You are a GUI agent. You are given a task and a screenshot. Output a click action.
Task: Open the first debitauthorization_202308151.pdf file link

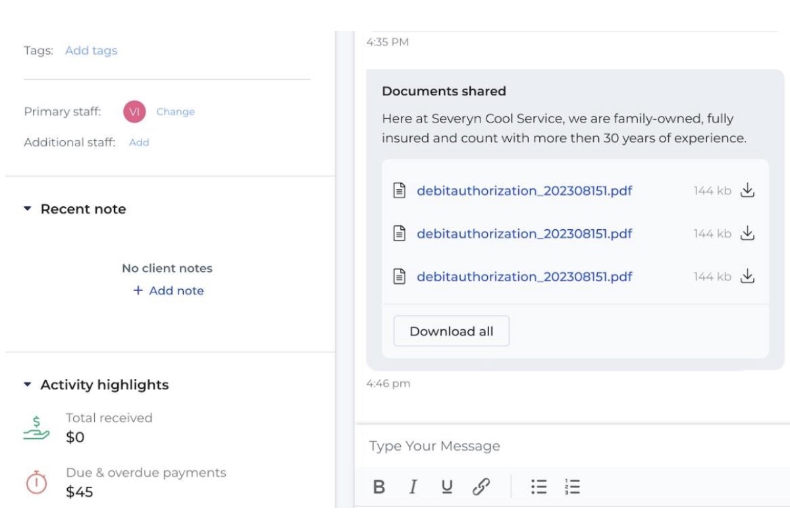point(524,191)
